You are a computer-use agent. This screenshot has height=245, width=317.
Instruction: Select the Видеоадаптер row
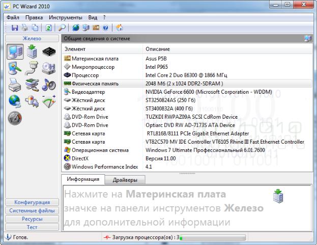pyautogui.click(x=187, y=92)
